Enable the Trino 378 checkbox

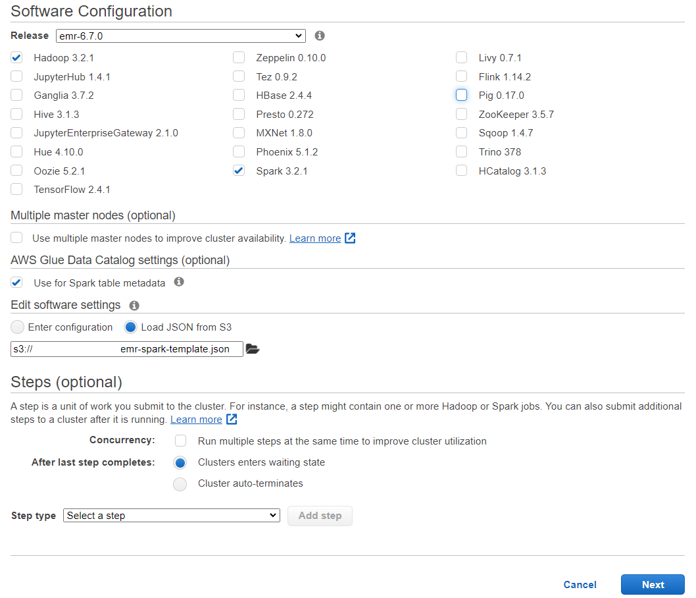(462, 152)
